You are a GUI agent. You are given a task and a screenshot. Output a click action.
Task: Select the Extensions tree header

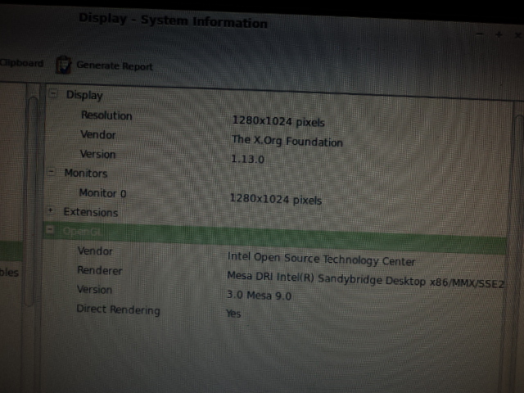pyautogui.click(x=91, y=212)
